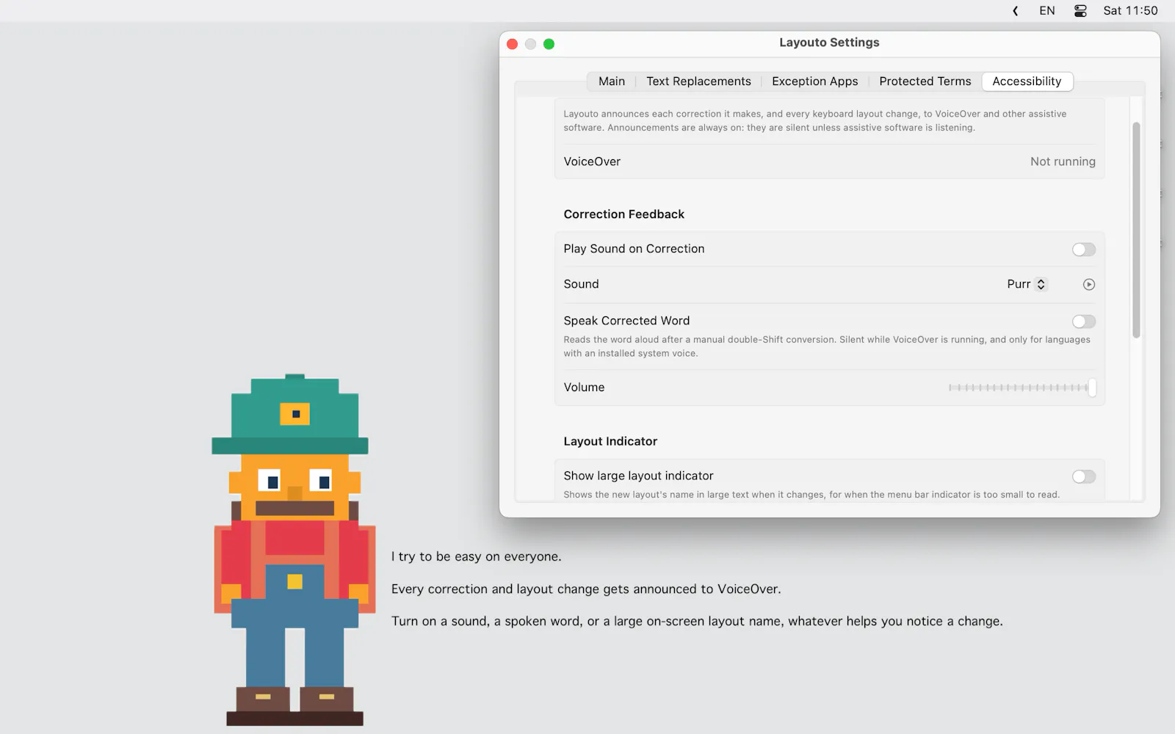The image size is (1175, 734).
Task: Click the 'Turn on a sound' sentence
Action: [x=697, y=621]
